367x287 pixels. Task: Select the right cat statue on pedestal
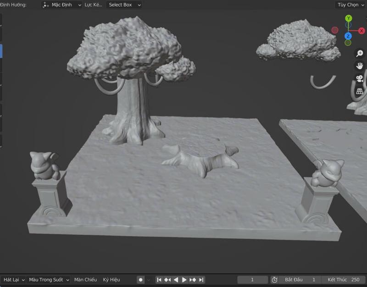point(328,173)
